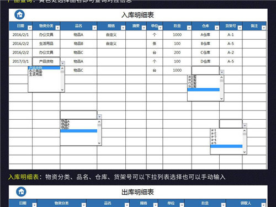276x207 pixels.
Task: Click the dropdown arrow next to 产品货物 cell
Action: click(62, 63)
